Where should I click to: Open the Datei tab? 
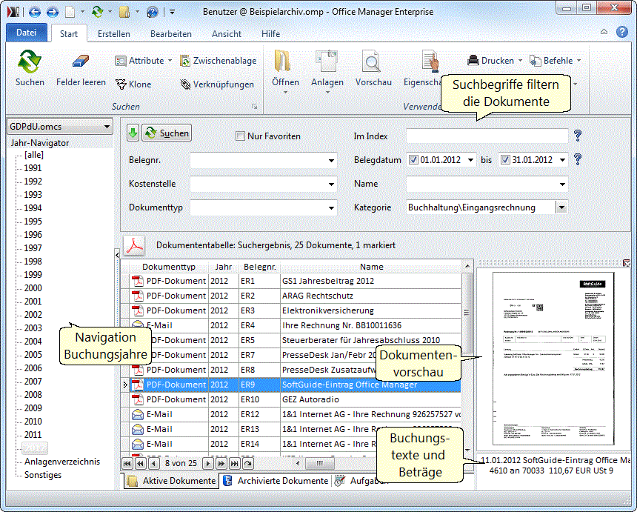26,33
